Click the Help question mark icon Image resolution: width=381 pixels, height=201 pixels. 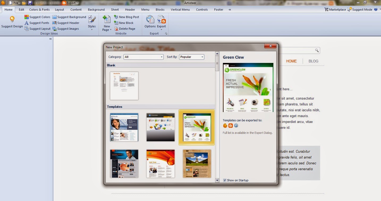[x=376, y=9]
